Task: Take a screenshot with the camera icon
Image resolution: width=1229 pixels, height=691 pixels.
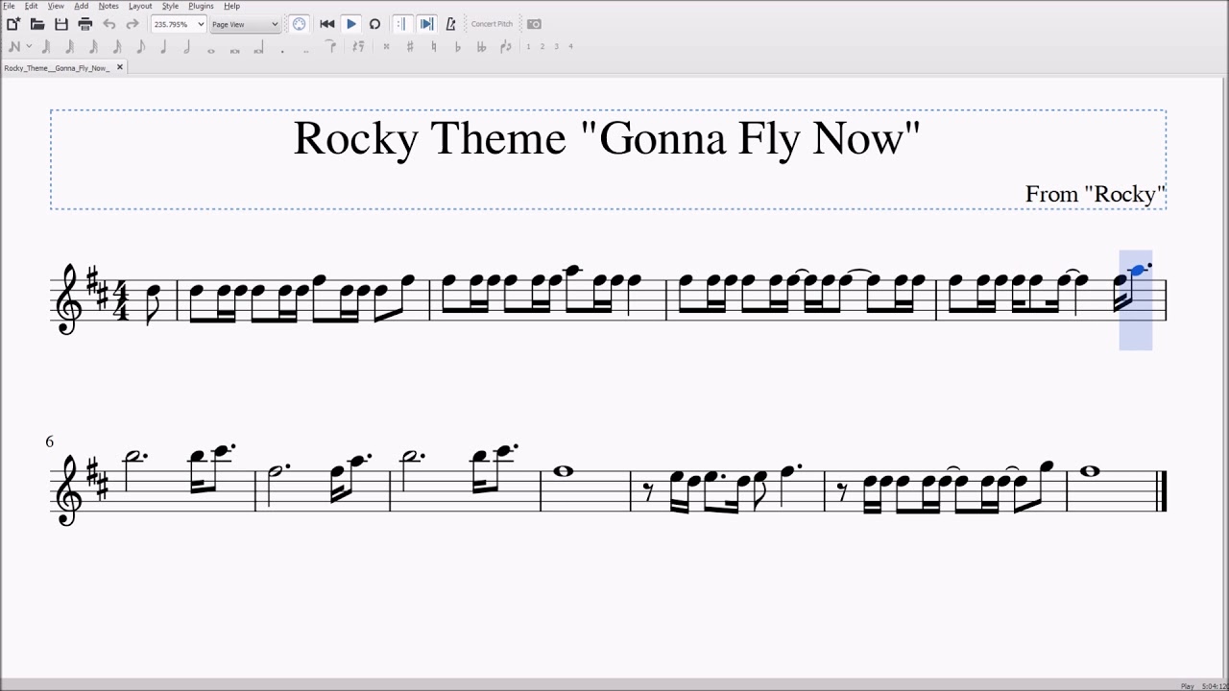Action: [x=534, y=24]
